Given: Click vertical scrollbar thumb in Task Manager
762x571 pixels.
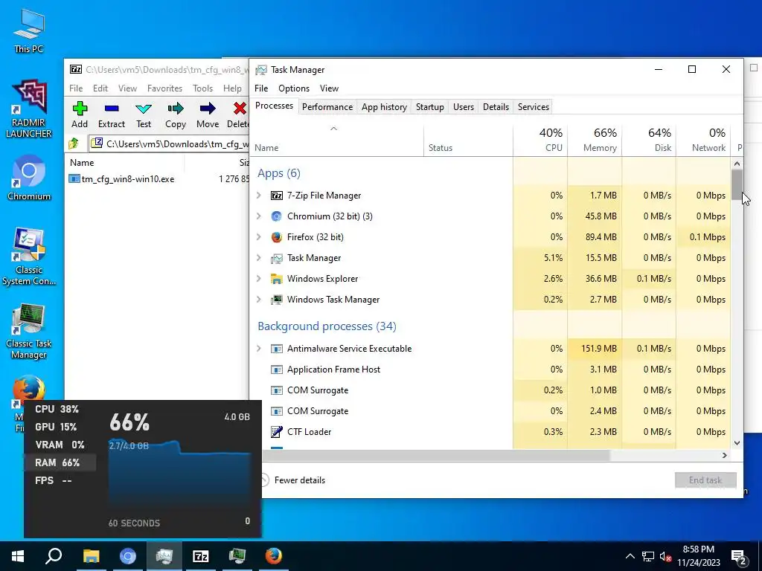Looking at the screenshot, I should click(x=737, y=184).
